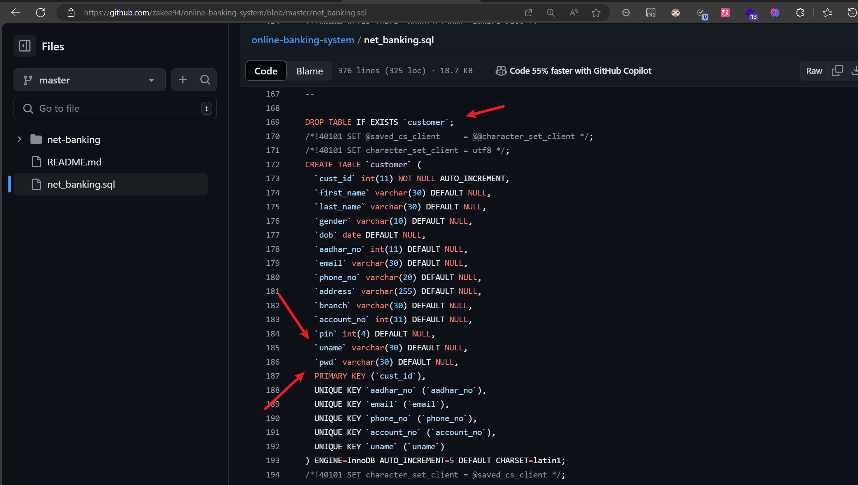Screen dimensions: 858x485
Task: Copy raw file contents icon
Action: tap(837, 71)
